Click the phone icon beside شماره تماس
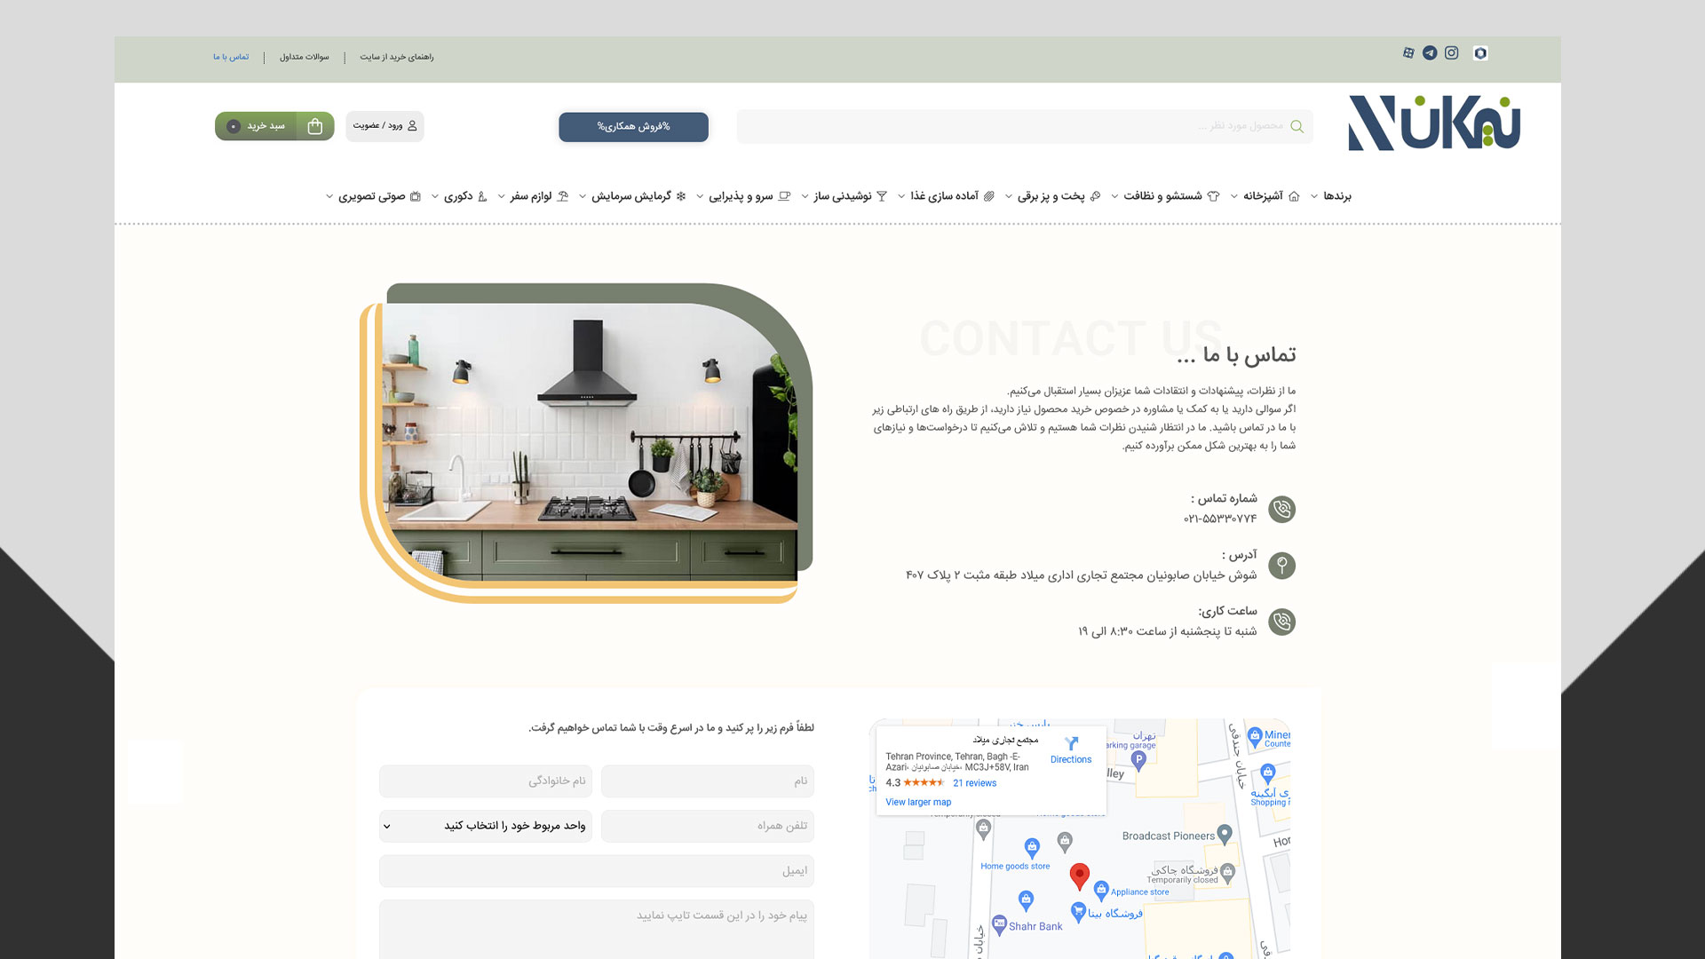 [x=1281, y=510]
